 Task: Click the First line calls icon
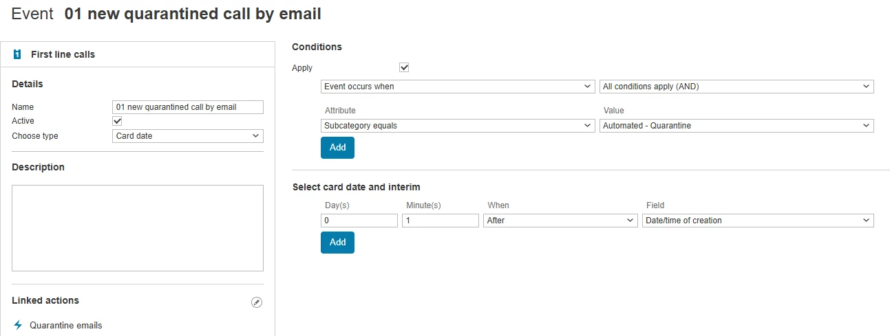point(17,54)
